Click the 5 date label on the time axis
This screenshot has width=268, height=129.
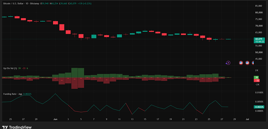click(81, 119)
